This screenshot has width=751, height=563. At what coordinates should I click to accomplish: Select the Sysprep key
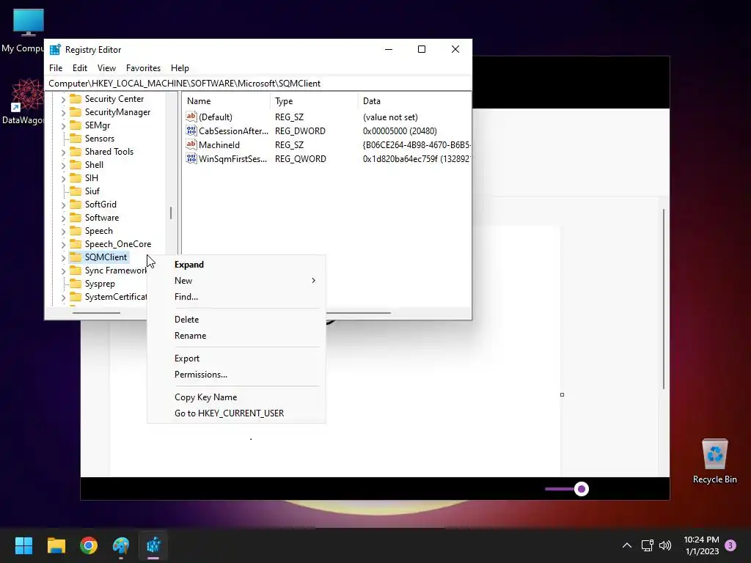pos(100,284)
